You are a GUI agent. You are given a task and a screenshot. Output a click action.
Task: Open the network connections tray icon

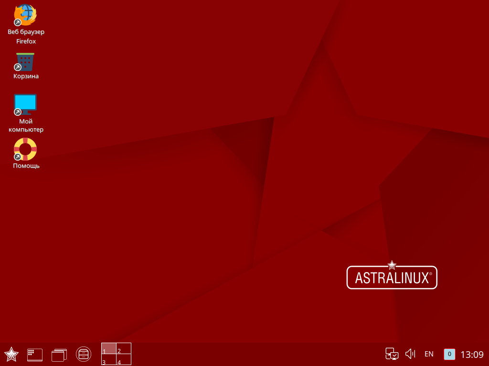point(392,354)
